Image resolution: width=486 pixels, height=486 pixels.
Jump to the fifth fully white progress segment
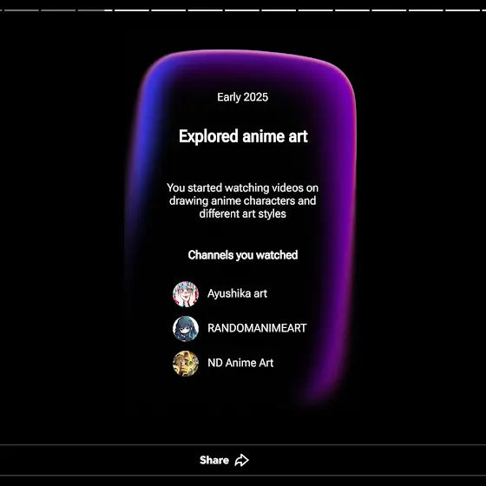(x=279, y=10)
